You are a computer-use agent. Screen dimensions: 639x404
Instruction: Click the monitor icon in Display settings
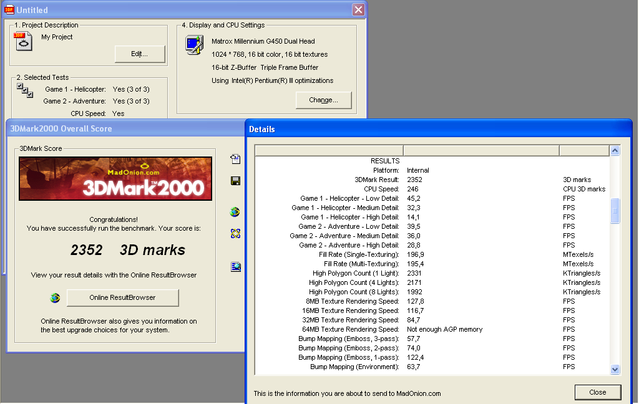pyautogui.click(x=194, y=45)
